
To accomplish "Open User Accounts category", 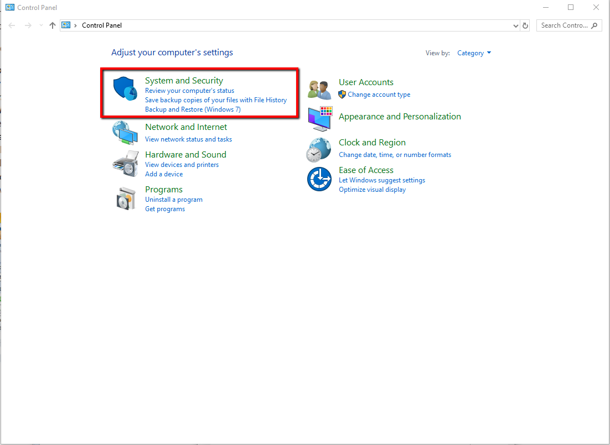I will click(x=366, y=82).
